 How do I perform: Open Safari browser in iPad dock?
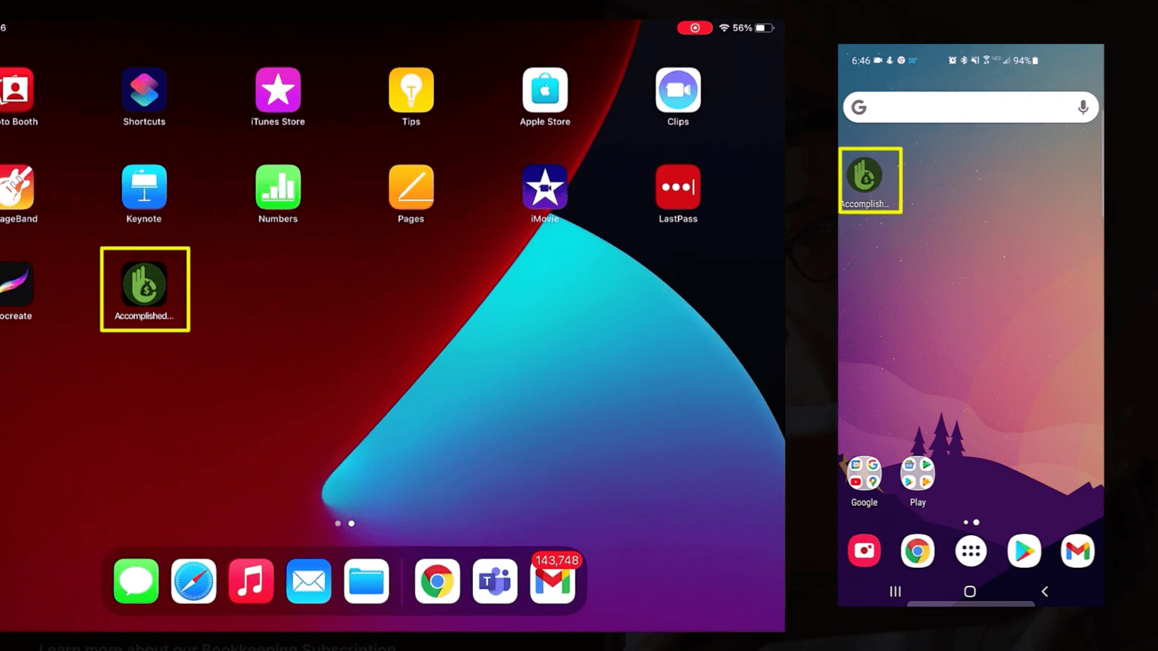click(x=194, y=581)
